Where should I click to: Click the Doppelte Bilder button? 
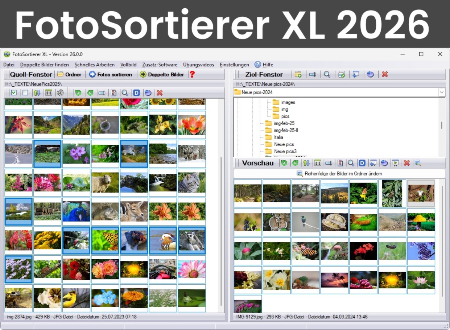click(x=162, y=74)
